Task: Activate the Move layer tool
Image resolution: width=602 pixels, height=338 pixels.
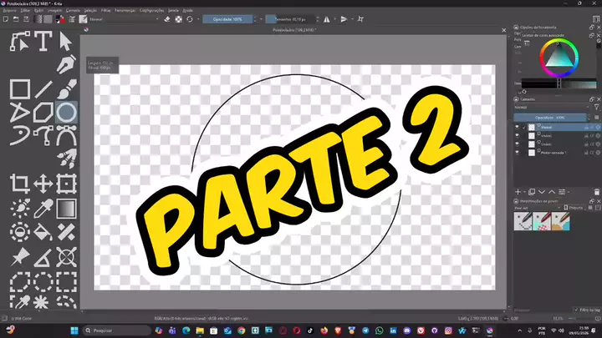Action: point(43,184)
